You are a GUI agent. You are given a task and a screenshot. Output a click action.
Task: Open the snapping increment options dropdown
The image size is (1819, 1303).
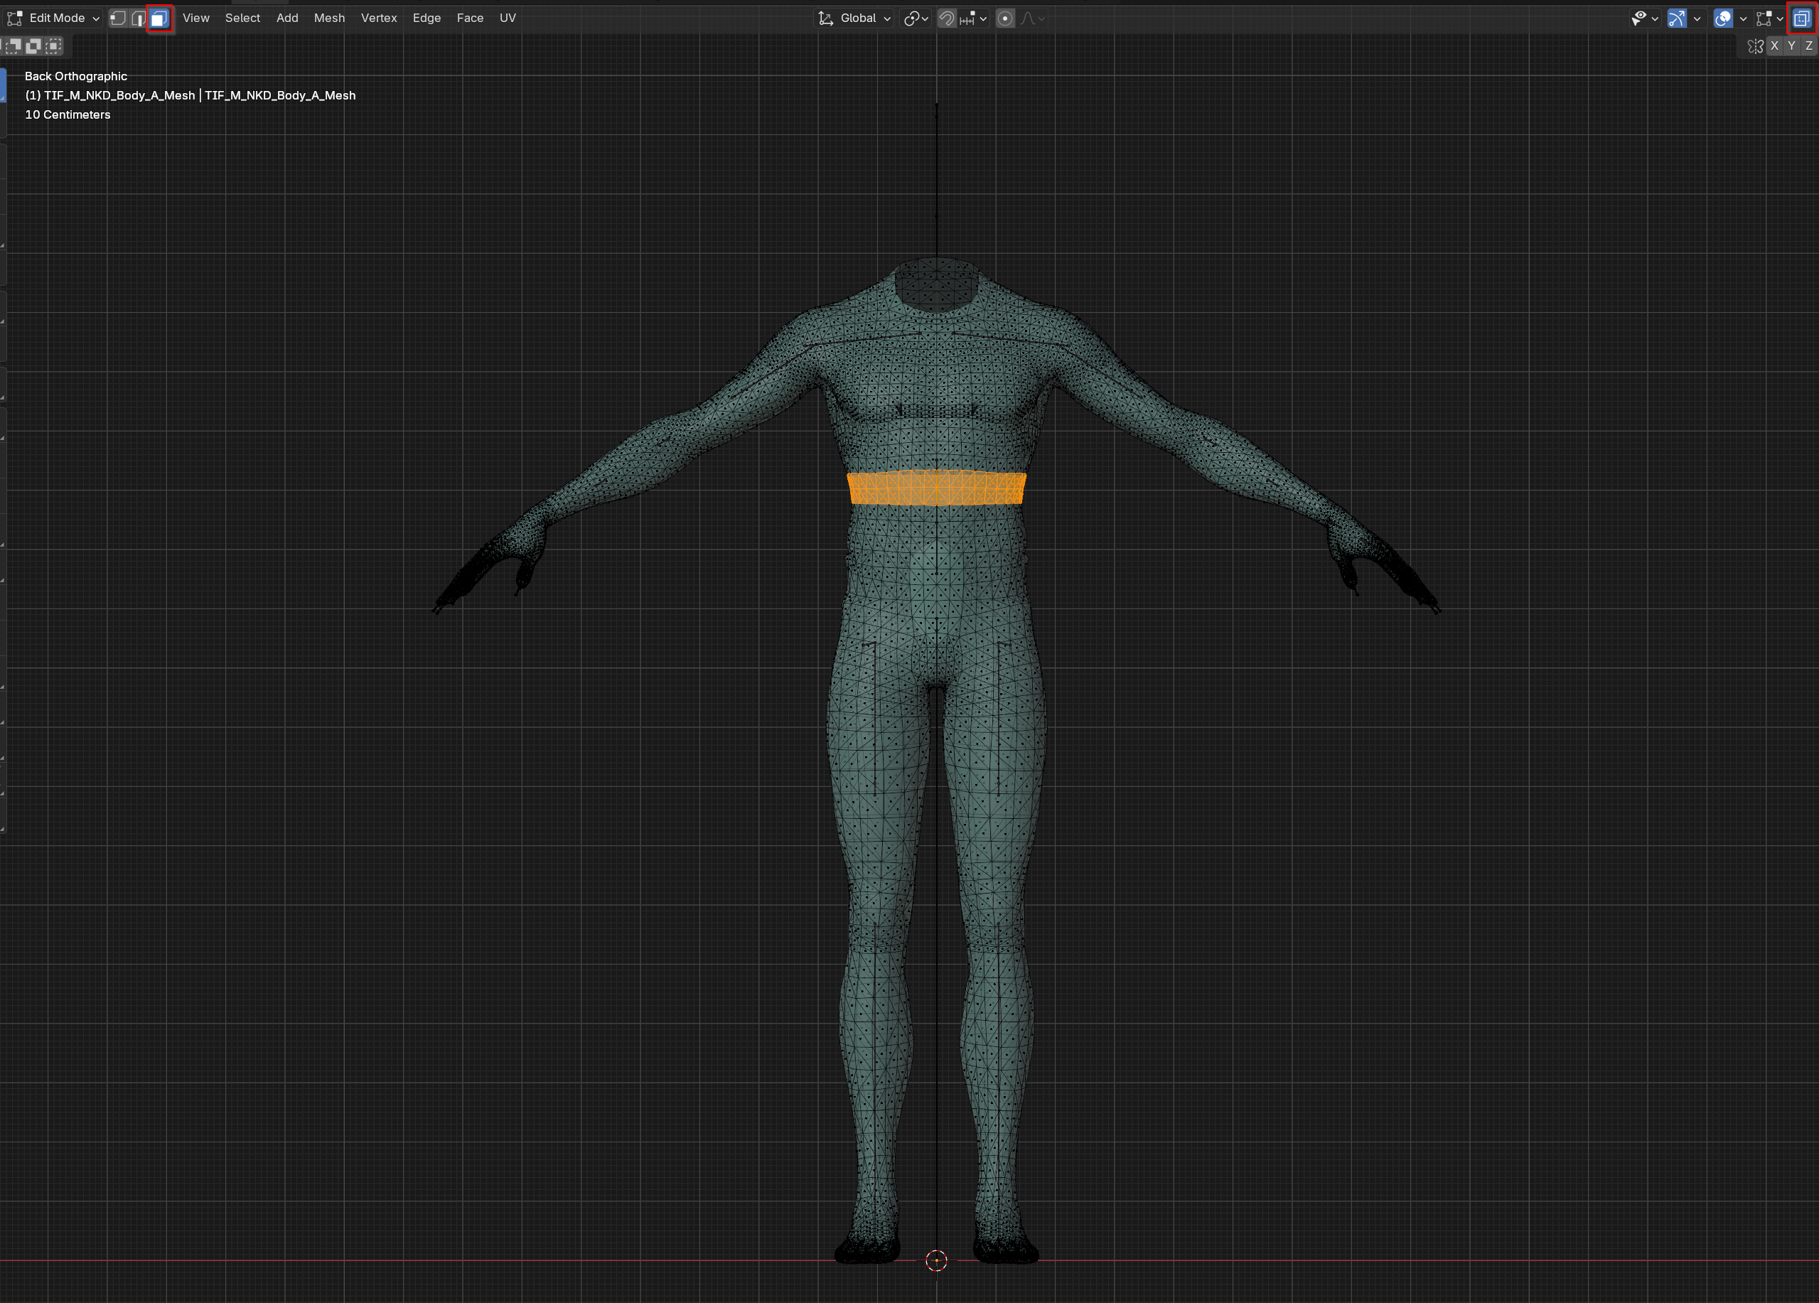[974, 18]
